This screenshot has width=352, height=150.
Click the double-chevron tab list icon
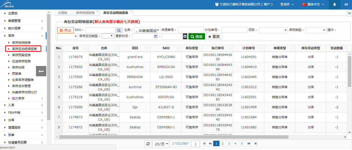tap(349, 13)
